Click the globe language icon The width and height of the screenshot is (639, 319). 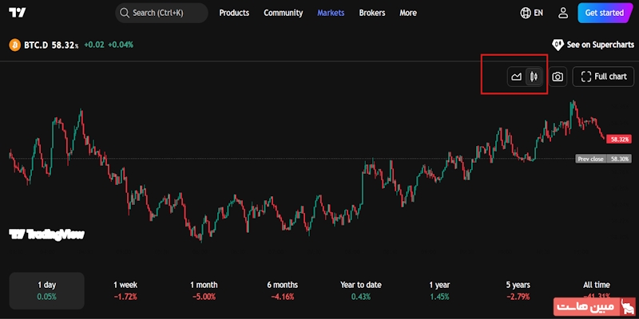[526, 13]
